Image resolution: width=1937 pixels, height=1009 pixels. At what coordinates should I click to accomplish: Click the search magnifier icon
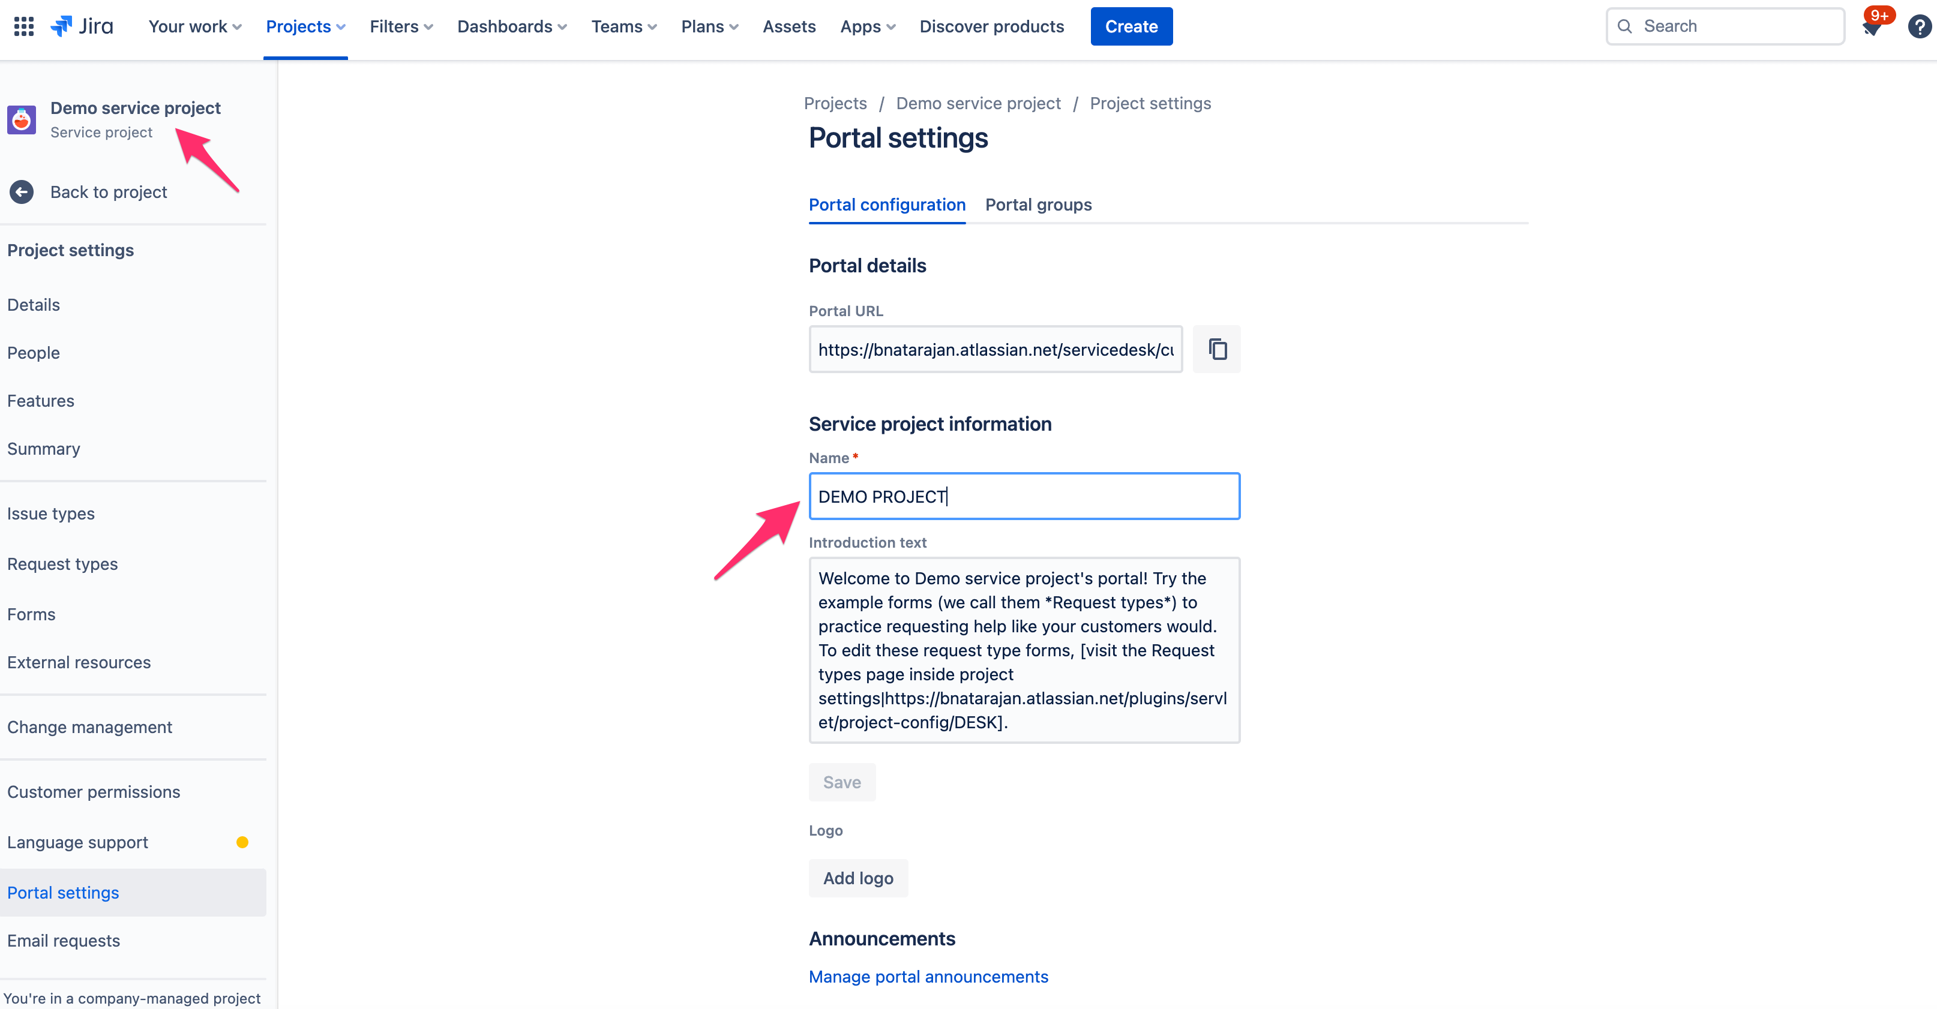pyautogui.click(x=1625, y=26)
